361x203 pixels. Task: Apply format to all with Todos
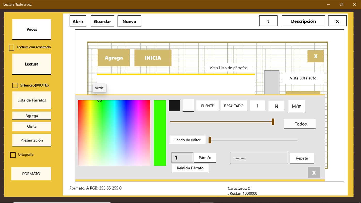pyautogui.click(x=299, y=124)
